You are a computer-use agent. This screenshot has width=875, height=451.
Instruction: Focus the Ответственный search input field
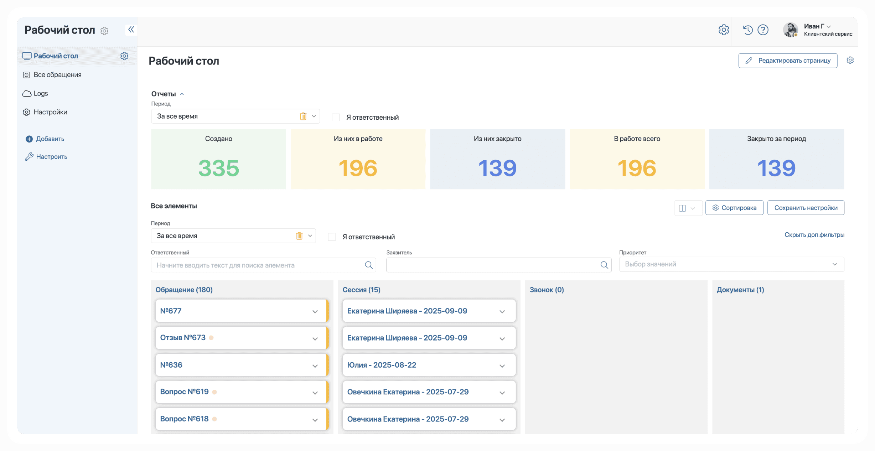pyautogui.click(x=257, y=265)
